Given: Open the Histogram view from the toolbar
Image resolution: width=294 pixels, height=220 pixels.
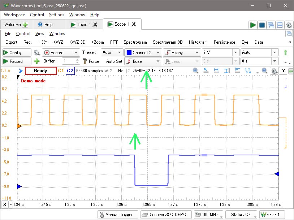Looking at the screenshot, I should 198,42.
